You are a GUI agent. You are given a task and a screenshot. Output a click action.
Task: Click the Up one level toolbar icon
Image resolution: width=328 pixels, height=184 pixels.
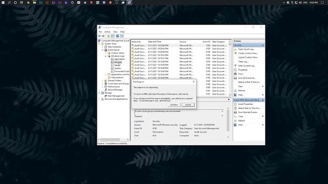109,36
